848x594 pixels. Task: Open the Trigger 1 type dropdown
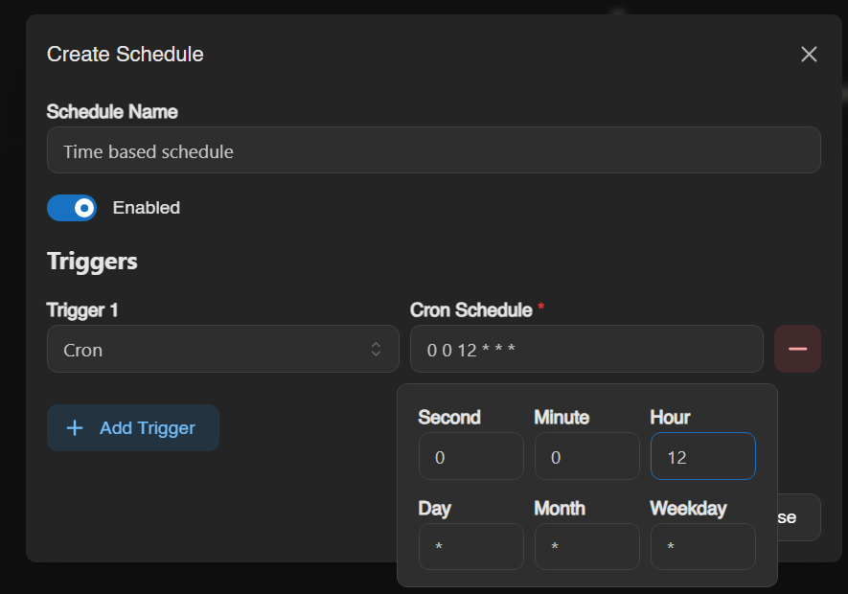click(223, 349)
